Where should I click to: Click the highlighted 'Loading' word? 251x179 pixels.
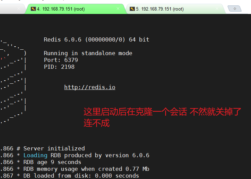pos(35,155)
